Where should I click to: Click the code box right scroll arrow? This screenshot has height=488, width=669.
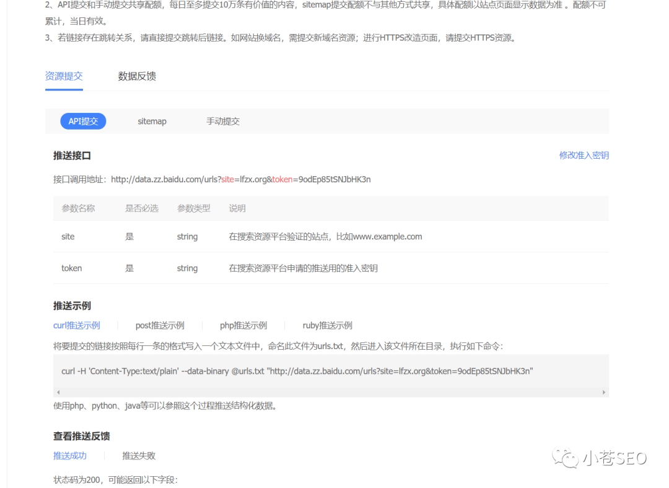[x=604, y=392]
